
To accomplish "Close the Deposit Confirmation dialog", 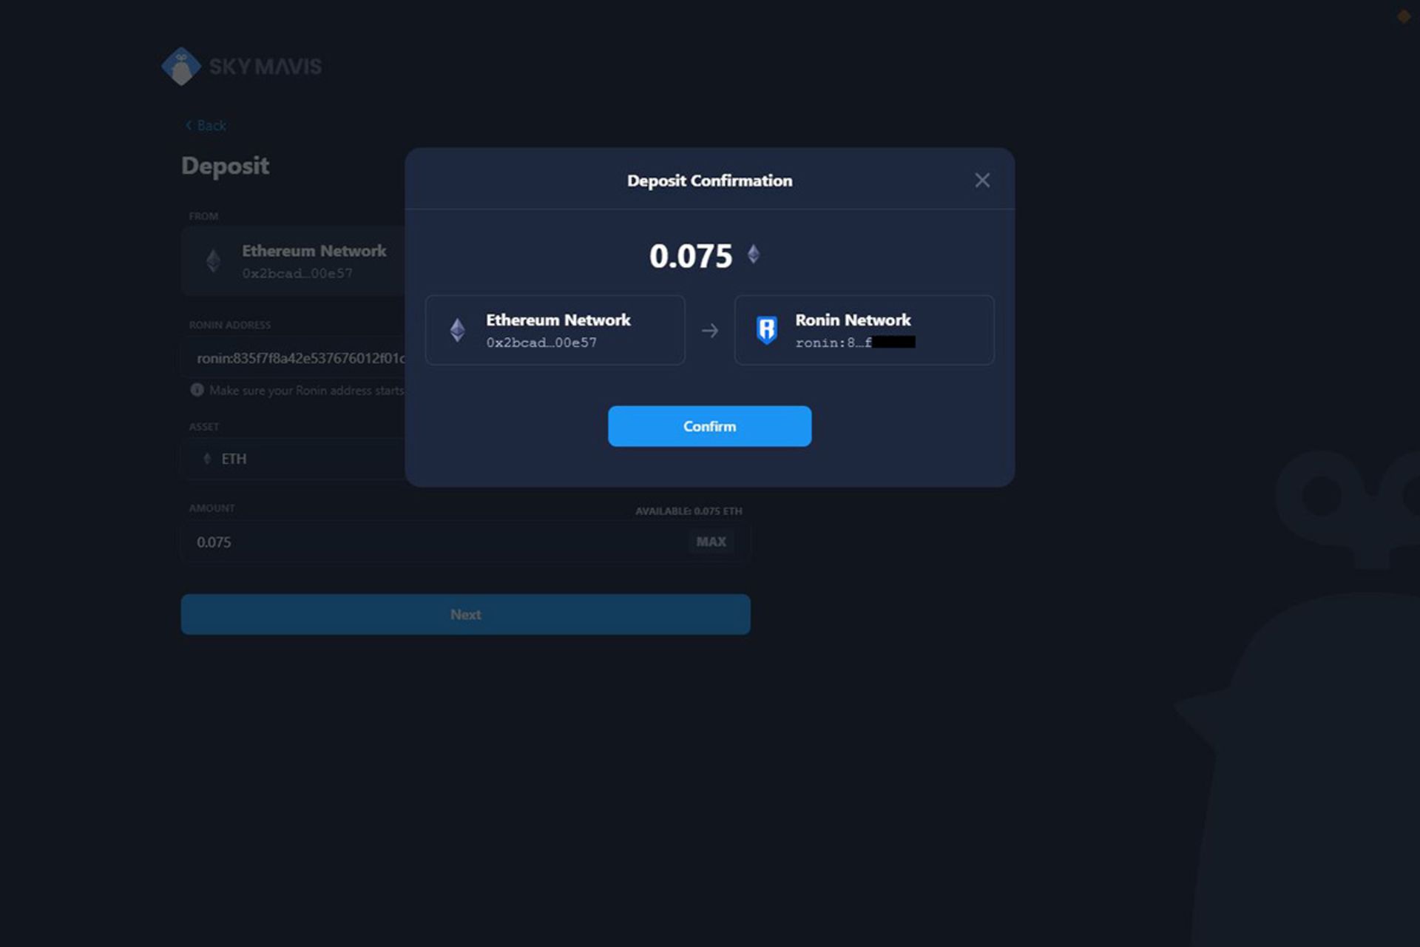I will tap(981, 181).
